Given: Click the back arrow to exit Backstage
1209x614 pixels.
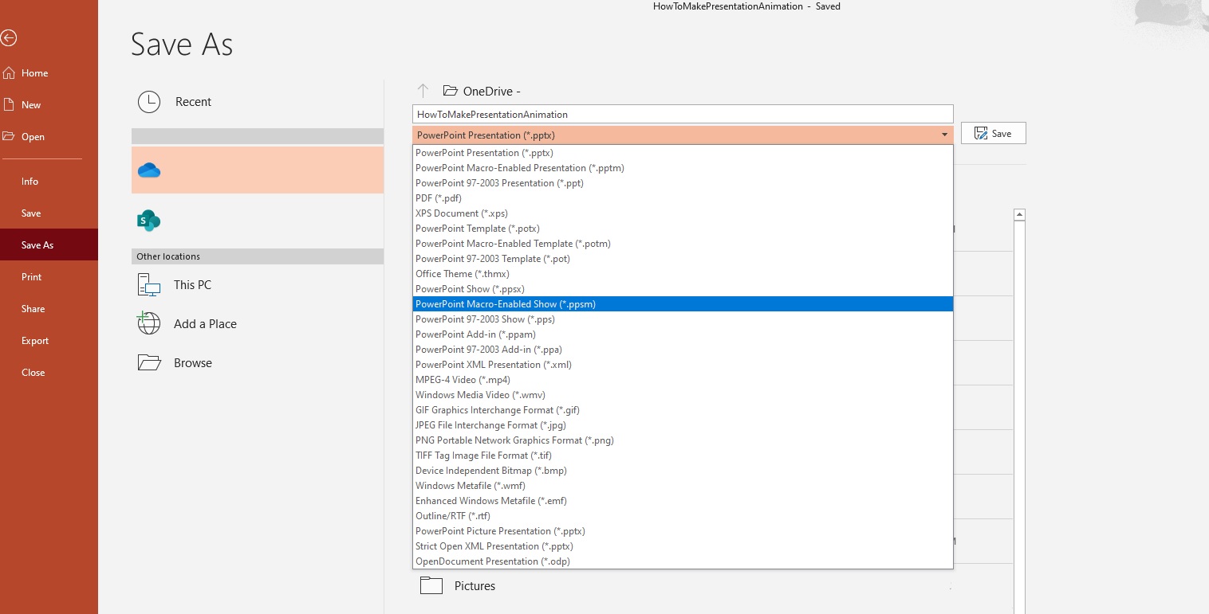Looking at the screenshot, I should tap(9, 37).
